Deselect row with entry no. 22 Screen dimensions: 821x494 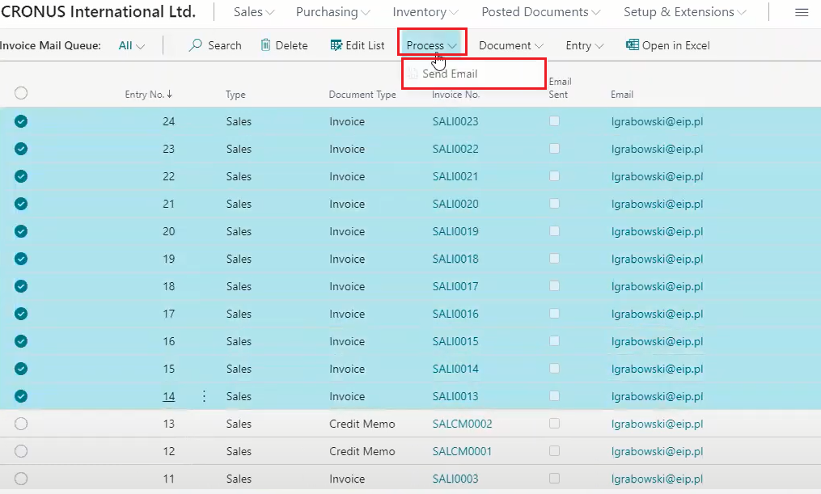click(x=21, y=176)
